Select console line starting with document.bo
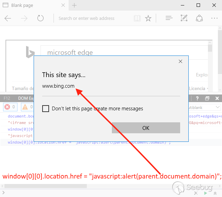The width and height of the screenshot is (222, 197). 21,116
